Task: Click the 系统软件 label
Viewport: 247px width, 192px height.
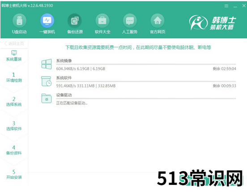Action: (x=64, y=78)
